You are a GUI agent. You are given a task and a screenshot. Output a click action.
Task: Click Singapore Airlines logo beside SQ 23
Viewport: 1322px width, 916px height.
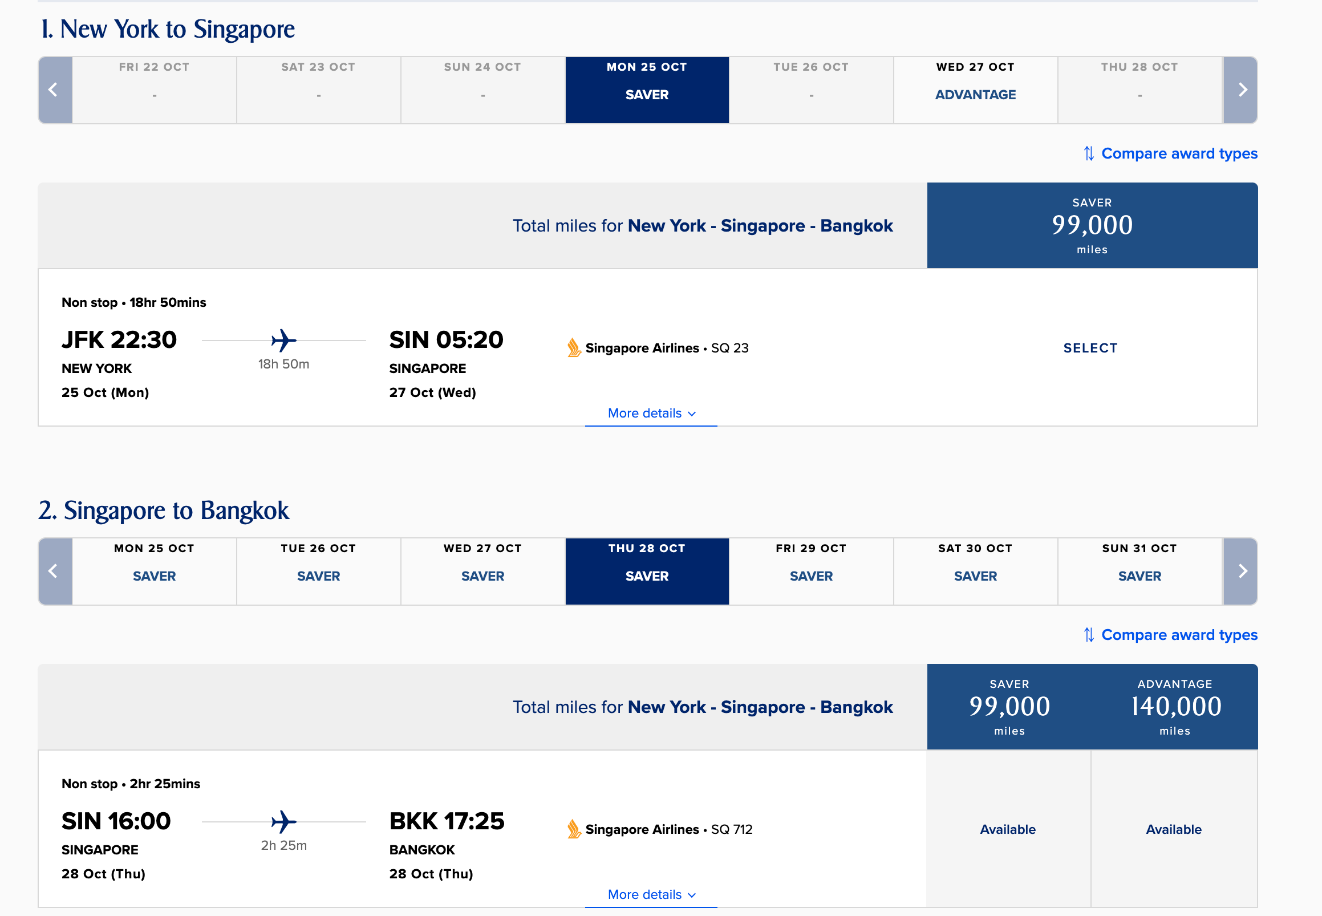point(573,348)
